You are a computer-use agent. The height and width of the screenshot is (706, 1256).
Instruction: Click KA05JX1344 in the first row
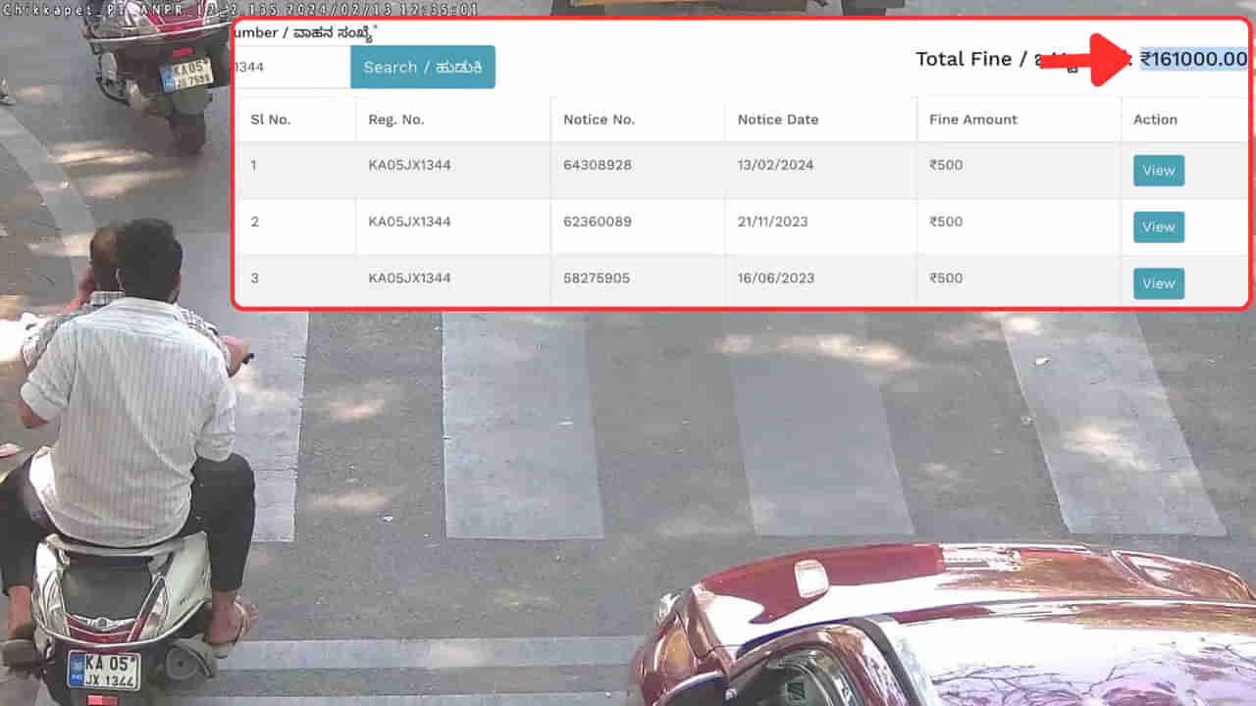(409, 165)
